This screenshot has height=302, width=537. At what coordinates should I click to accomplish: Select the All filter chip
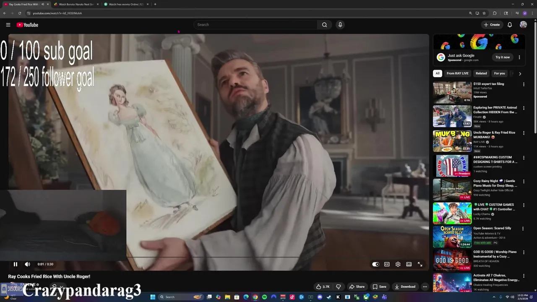coord(437,73)
